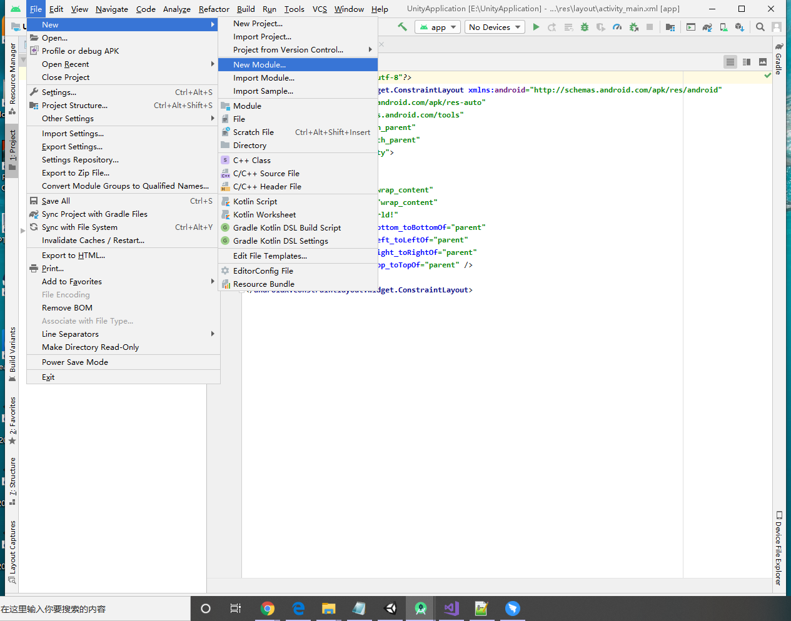Open Google Chrome from taskbar
Image resolution: width=791 pixels, height=621 pixels.
tap(268, 608)
